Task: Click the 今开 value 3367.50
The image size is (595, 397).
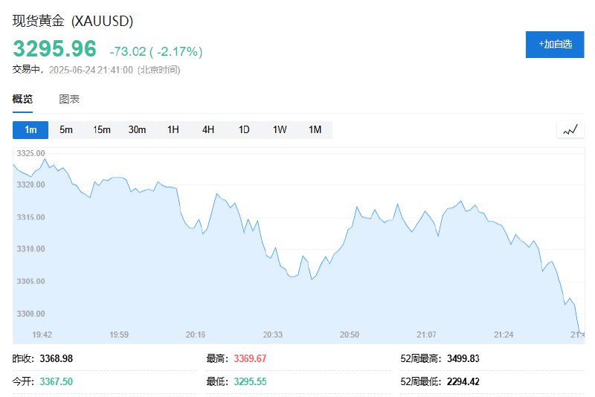Action: pos(57,381)
